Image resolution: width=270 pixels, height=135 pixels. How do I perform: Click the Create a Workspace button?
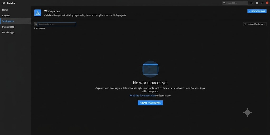(150, 103)
